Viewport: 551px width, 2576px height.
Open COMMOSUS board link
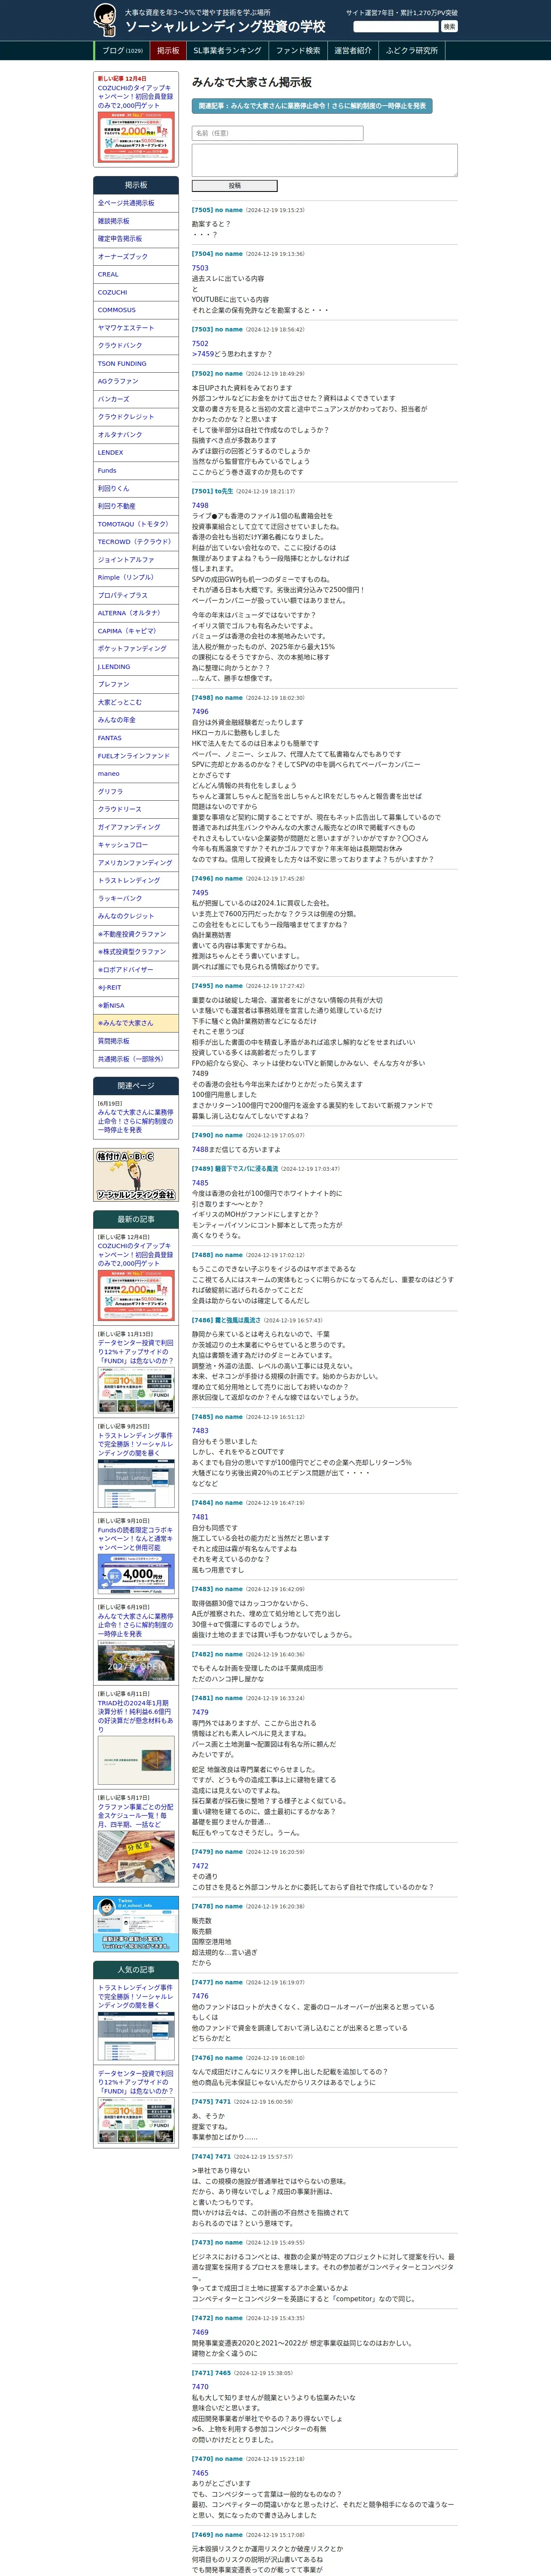click(136, 310)
